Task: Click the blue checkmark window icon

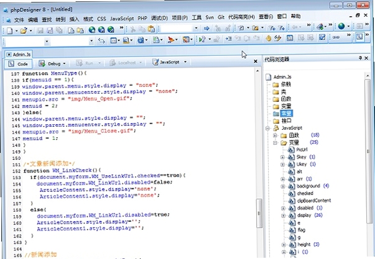Action: coord(322,37)
